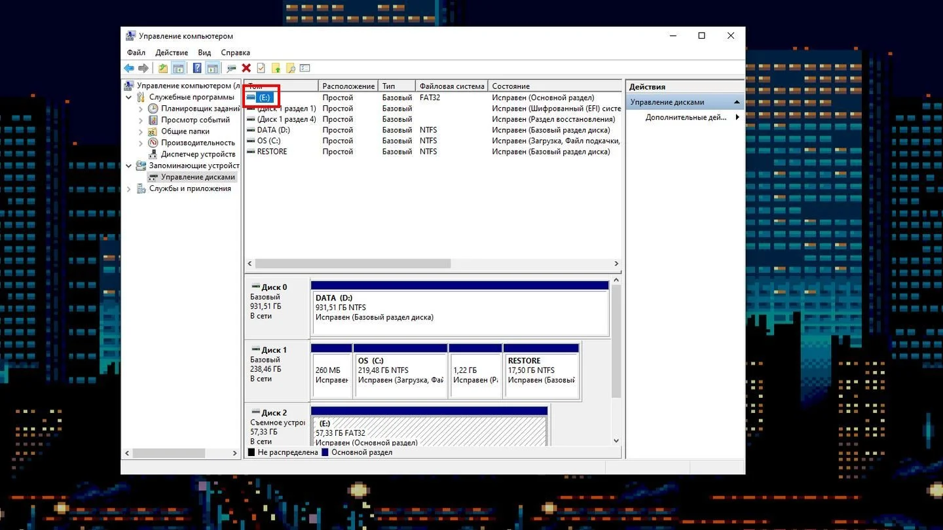Image resolution: width=943 pixels, height=530 pixels.
Task: Expand the Производительность node
Action: pos(141,143)
